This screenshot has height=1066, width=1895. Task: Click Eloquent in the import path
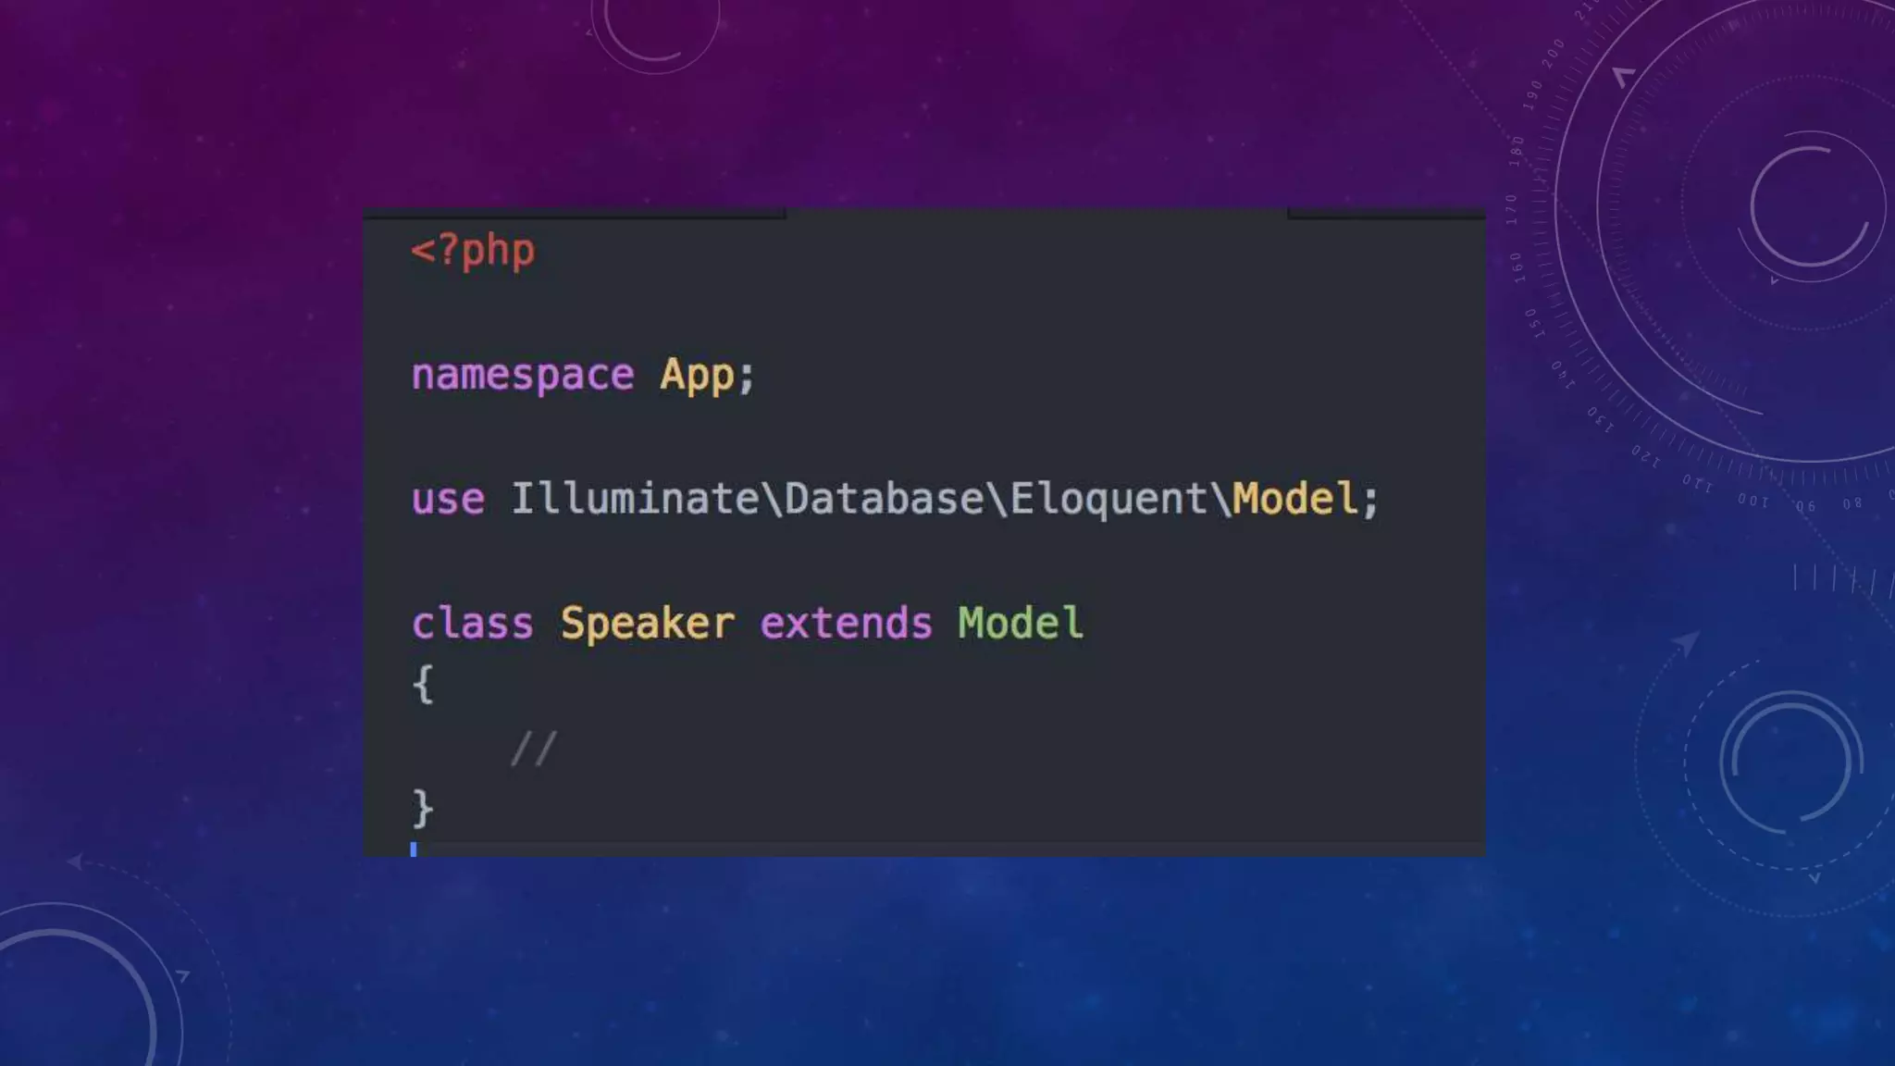tap(1109, 500)
